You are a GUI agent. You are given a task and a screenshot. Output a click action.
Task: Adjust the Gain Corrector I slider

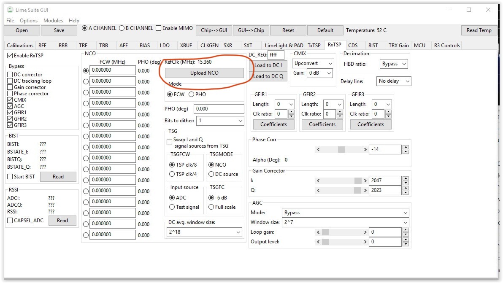(x=342, y=181)
